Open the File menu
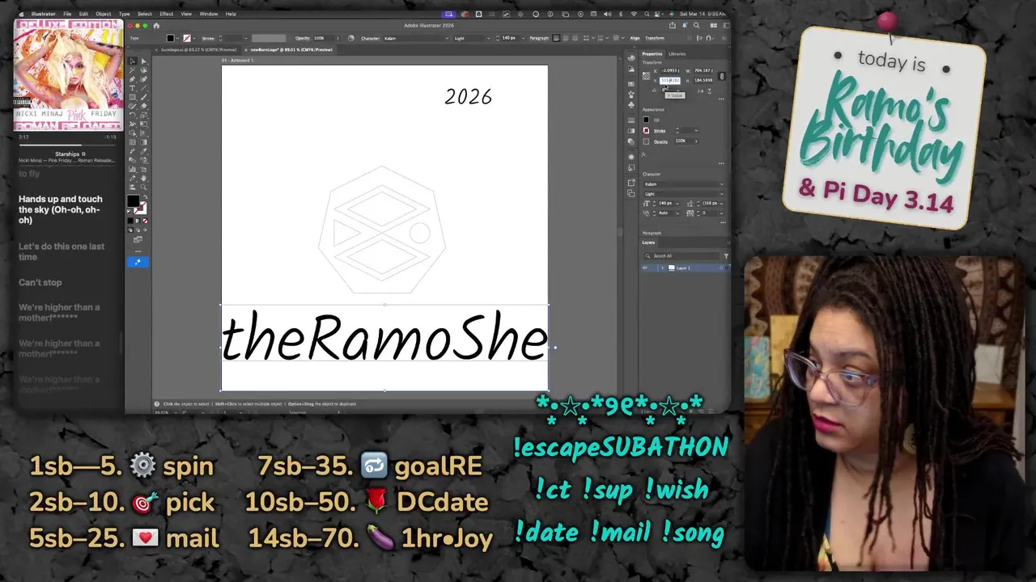The image size is (1036, 582). [x=67, y=14]
